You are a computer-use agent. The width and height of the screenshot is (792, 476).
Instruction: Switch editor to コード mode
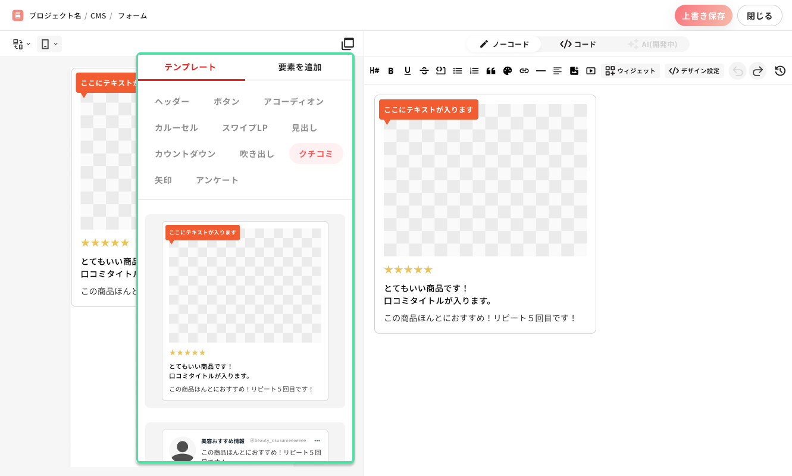tap(578, 44)
